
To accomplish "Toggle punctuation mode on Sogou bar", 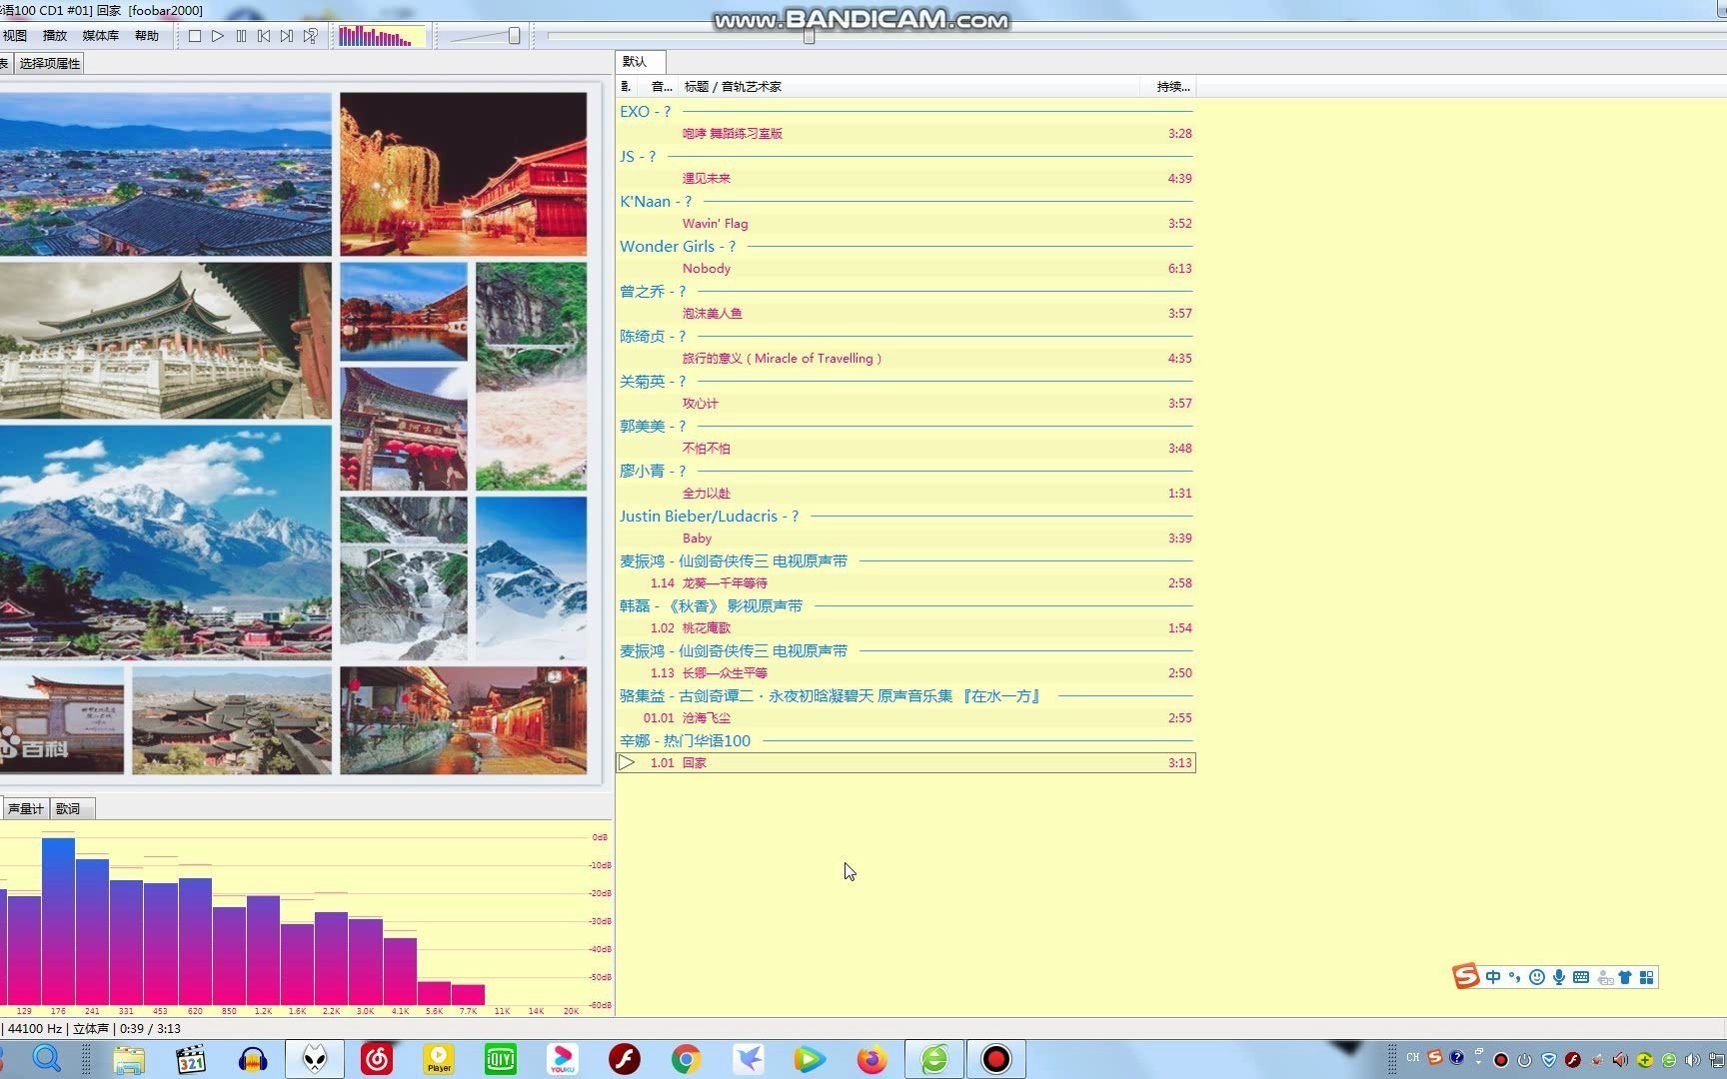I will pos(1514,977).
